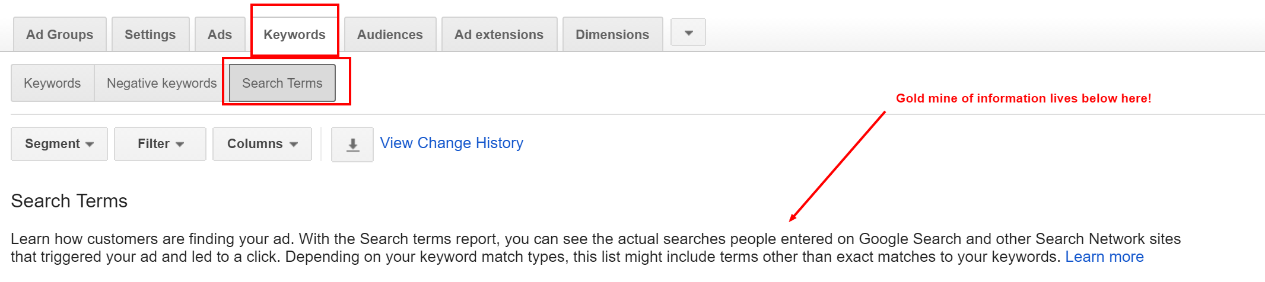Switch to the Audiences tab
The image size is (1265, 282).
tap(390, 34)
